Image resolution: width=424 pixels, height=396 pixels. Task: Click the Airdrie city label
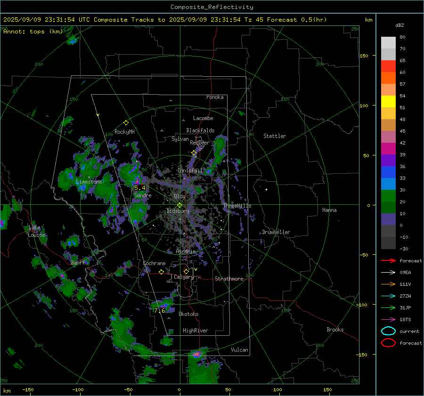click(186, 251)
